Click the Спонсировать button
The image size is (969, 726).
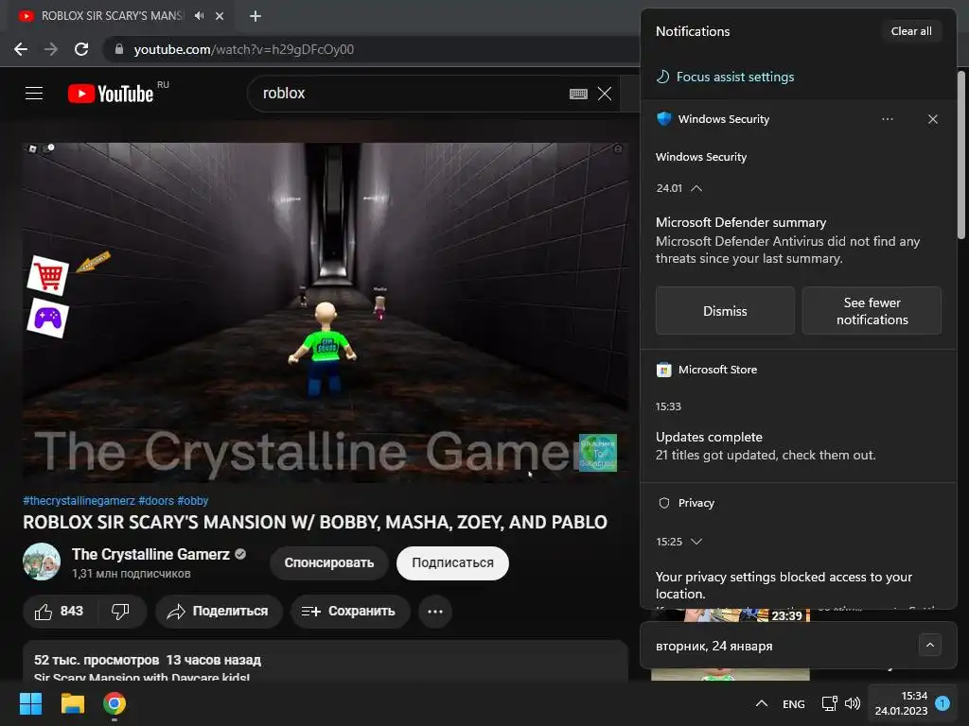click(329, 563)
